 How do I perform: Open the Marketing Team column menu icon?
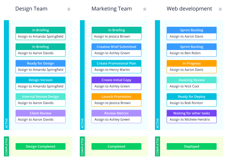[145, 9]
